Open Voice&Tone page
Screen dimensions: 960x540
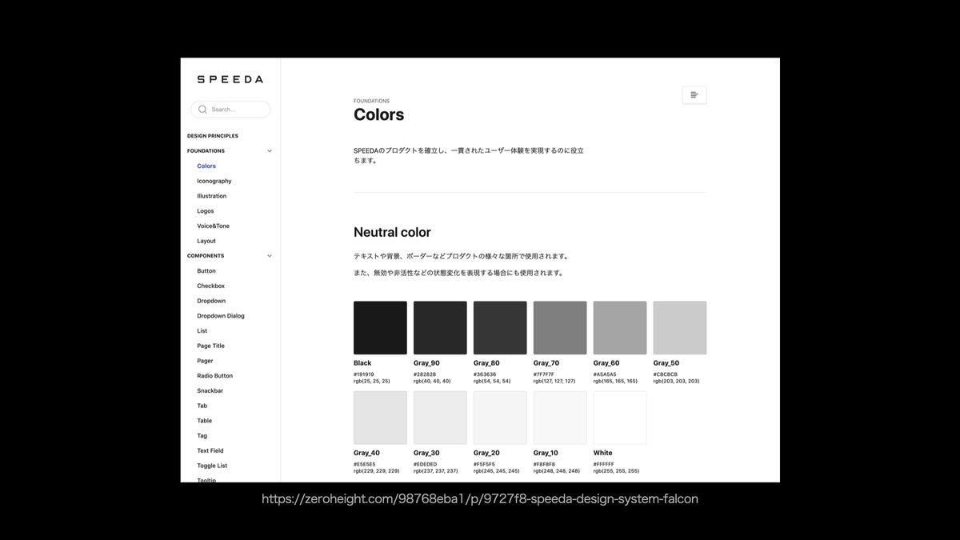213,226
